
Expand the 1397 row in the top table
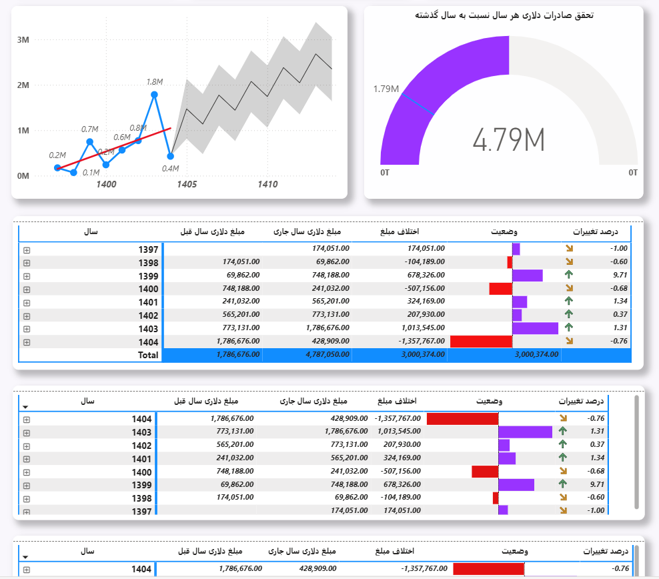point(27,249)
